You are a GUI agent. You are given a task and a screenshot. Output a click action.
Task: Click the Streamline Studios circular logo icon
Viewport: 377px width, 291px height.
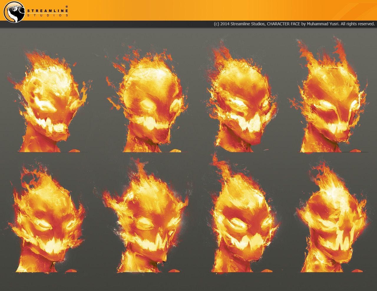tap(14, 12)
